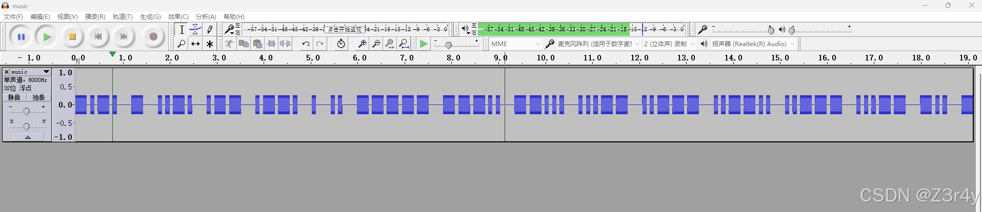Start recording with the Record button
The width and height of the screenshot is (982, 212).
pos(153,37)
